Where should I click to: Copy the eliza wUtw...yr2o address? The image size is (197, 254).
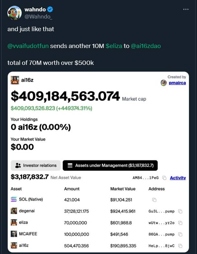pos(180,223)
